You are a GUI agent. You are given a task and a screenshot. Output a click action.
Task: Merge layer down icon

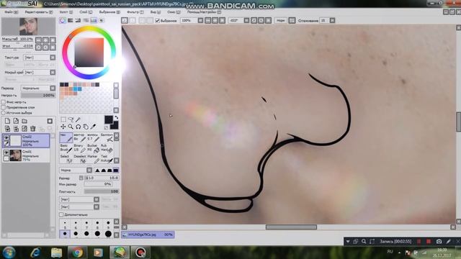(16, 129)
